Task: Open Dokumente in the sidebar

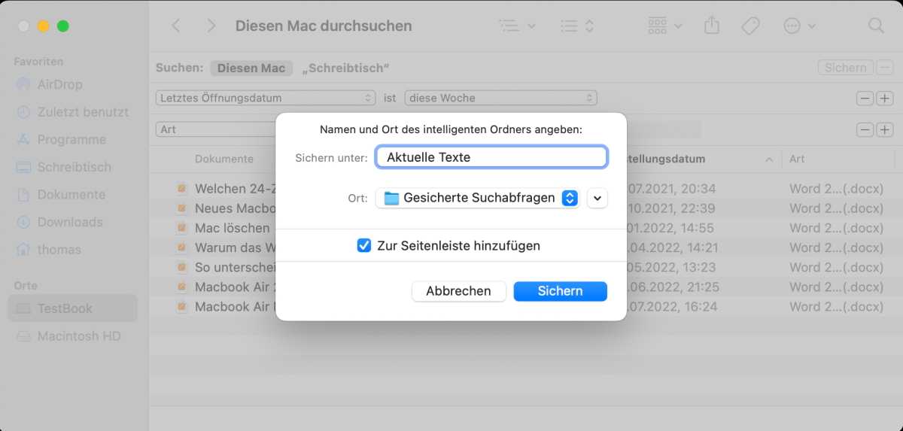Action: click(71, 194)
